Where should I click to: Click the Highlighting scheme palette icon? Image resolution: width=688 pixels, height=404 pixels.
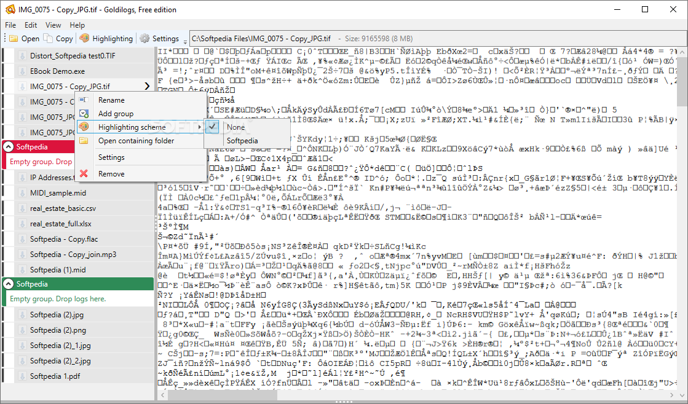coord(84,127)
